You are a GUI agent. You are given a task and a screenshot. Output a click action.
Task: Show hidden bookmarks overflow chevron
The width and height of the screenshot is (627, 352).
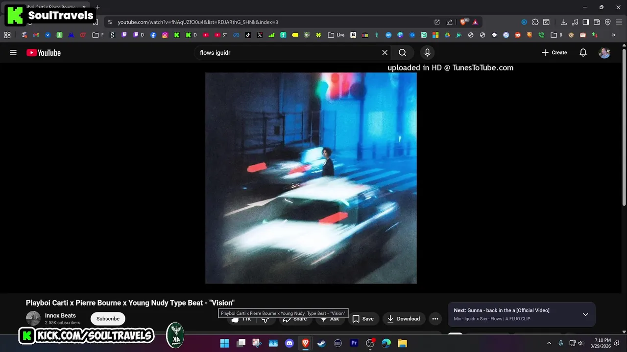point(614,35)
